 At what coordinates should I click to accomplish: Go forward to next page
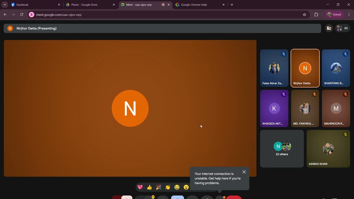click(13, 15)
